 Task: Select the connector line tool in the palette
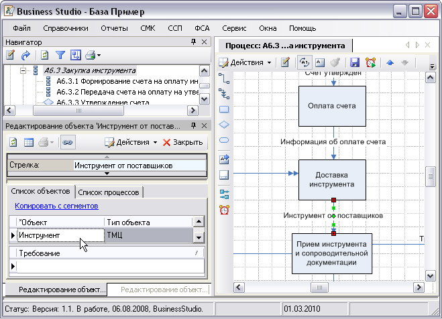(224, 78)
